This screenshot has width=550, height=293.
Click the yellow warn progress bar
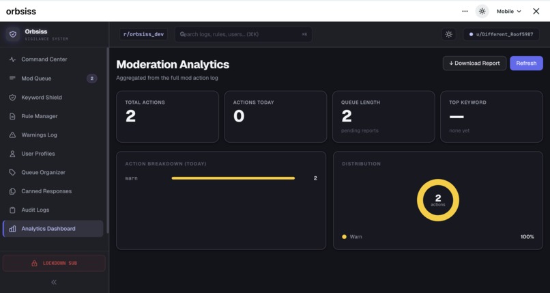coord(233,178)
